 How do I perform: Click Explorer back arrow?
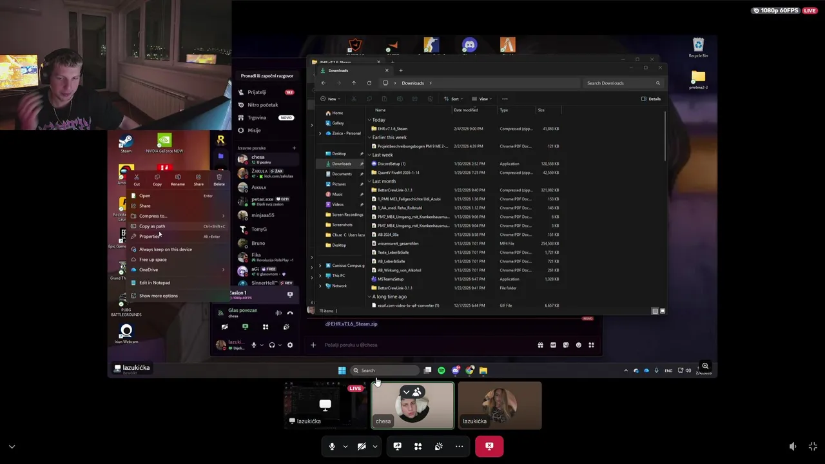(x=324, y=83)
